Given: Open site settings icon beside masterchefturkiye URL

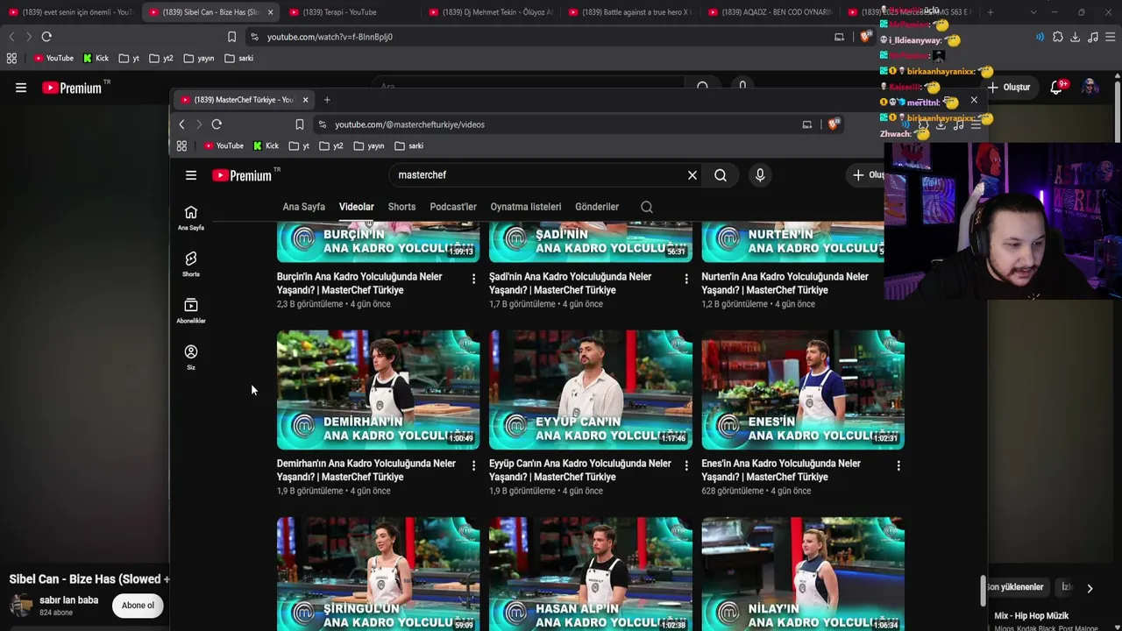Looking at the screenshot, I should click(323, 124).
